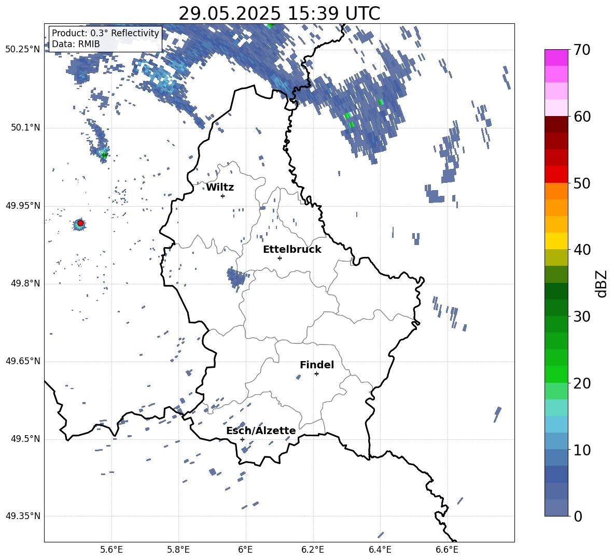Screen dimensions: 614x560
Task: Select the Esch/Alzette station label
Action: [261, 431]
